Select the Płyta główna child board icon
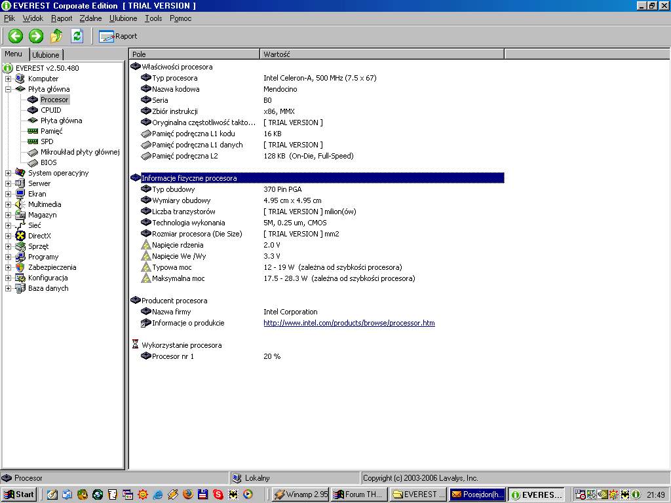 tap(33, 121)
